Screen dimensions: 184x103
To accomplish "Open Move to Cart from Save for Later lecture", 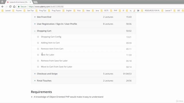I will [x=57, y=67].
